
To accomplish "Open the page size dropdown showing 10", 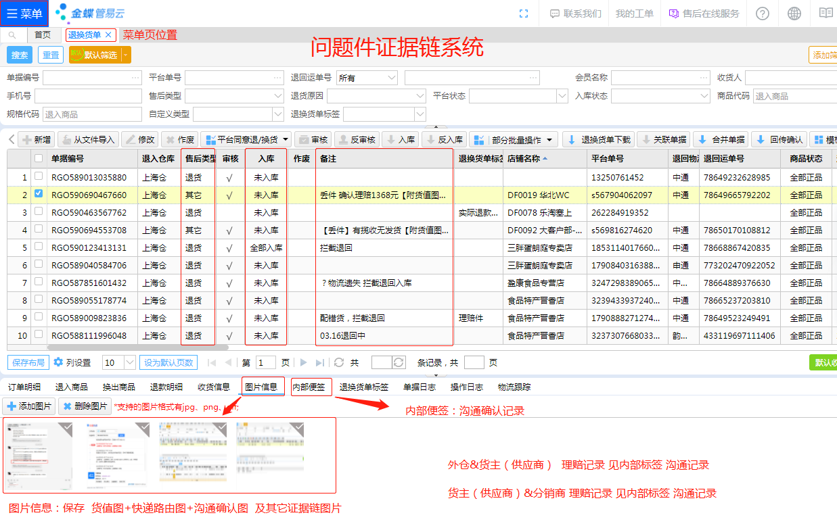I will click(x=129, y=362).
